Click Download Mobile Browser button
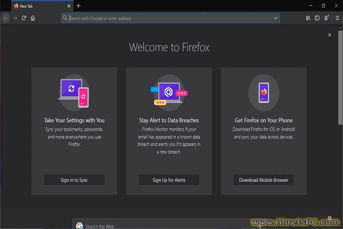 [x=263, y=180]
